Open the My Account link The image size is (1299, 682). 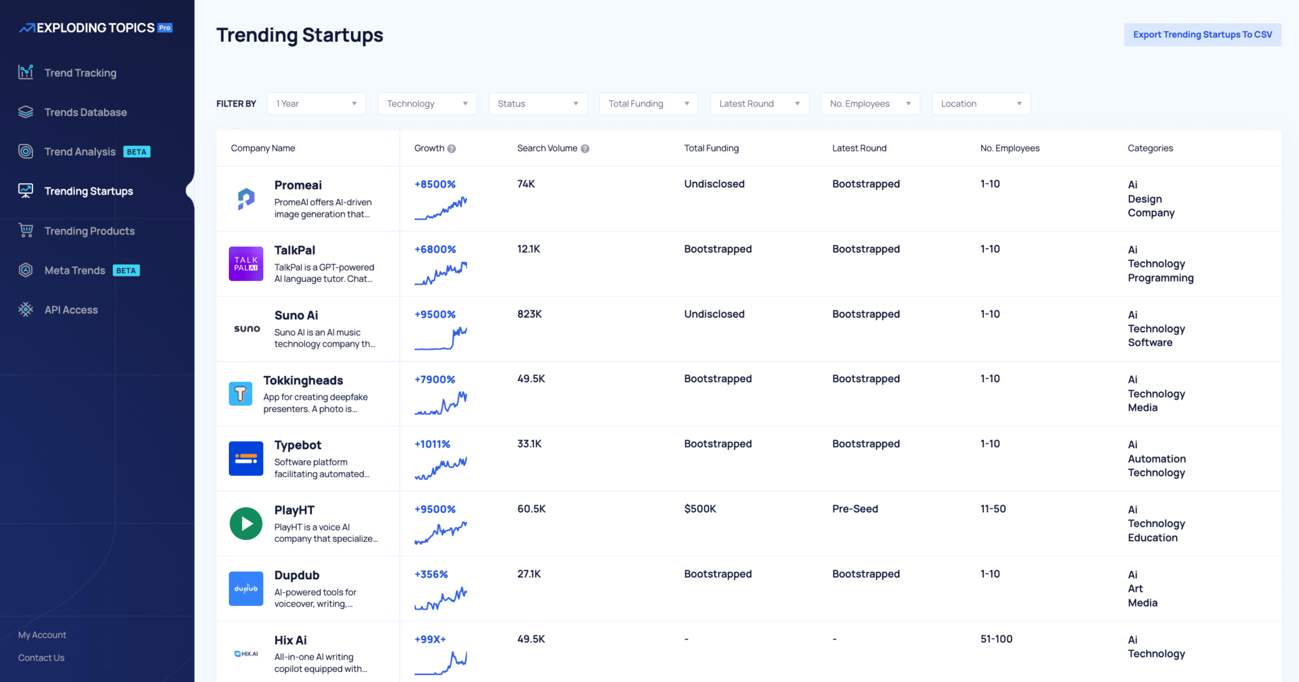[x=42, y=635]
